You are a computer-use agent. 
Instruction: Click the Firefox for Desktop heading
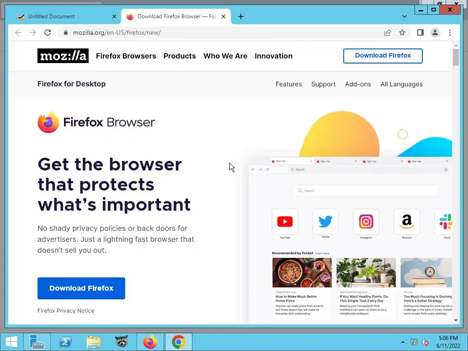click(x=72, y=84)
